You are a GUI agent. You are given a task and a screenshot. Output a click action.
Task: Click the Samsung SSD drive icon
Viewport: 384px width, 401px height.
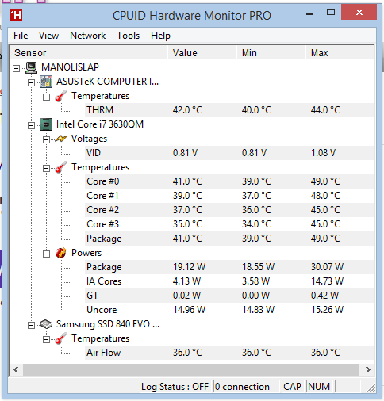click(x=46, y=324)
